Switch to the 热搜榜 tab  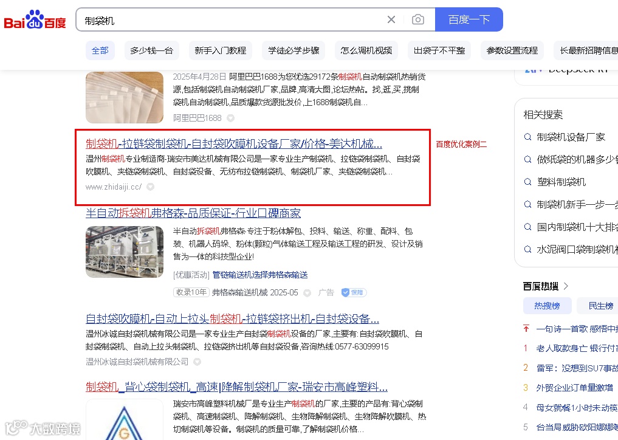tap(547, 306)
